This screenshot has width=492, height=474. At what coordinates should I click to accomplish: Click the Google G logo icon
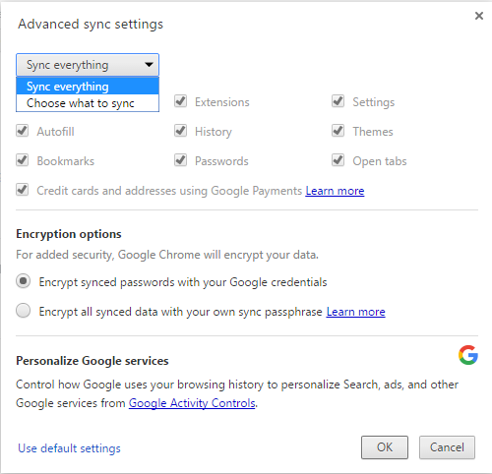[468, 355]
